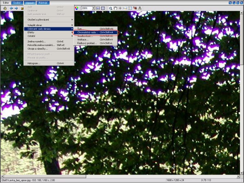Go to the next image with forward arrow
The height and width of the screenshot is (183, 244).
pos(16,8)
